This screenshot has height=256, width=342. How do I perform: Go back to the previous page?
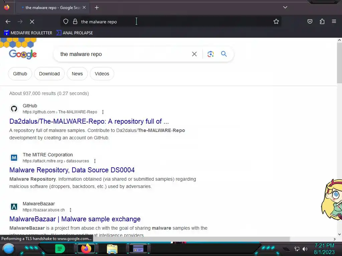pyautogui.click(x=8, y=22)
